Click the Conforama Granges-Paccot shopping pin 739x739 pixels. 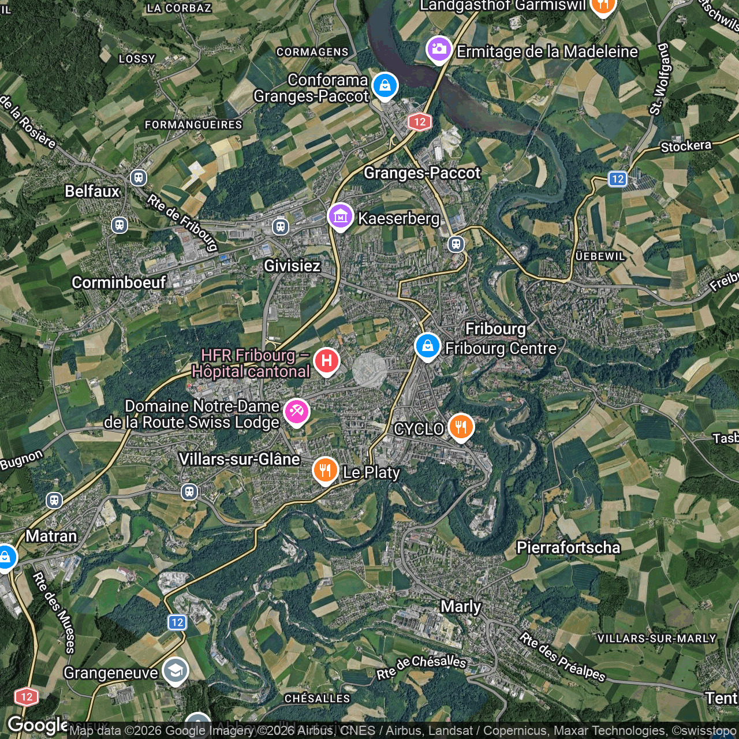tap(385, 87)
